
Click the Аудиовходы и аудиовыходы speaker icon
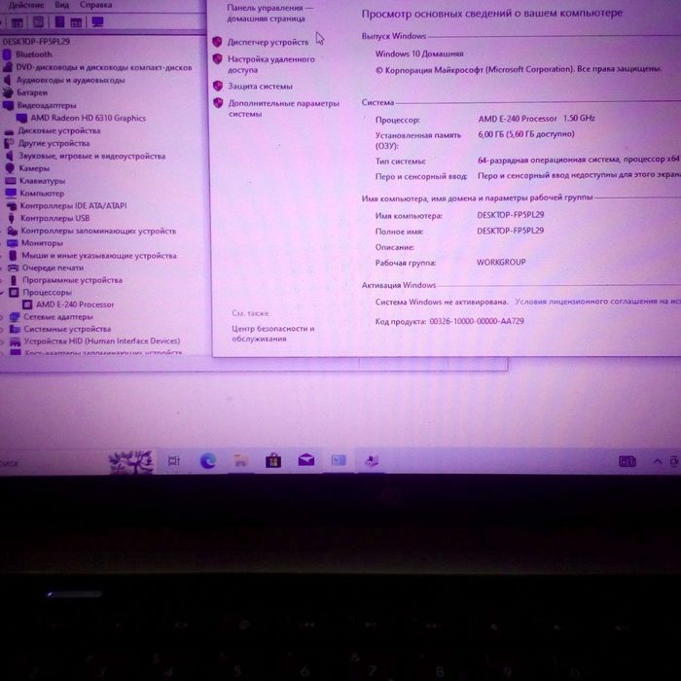[8, 80]
